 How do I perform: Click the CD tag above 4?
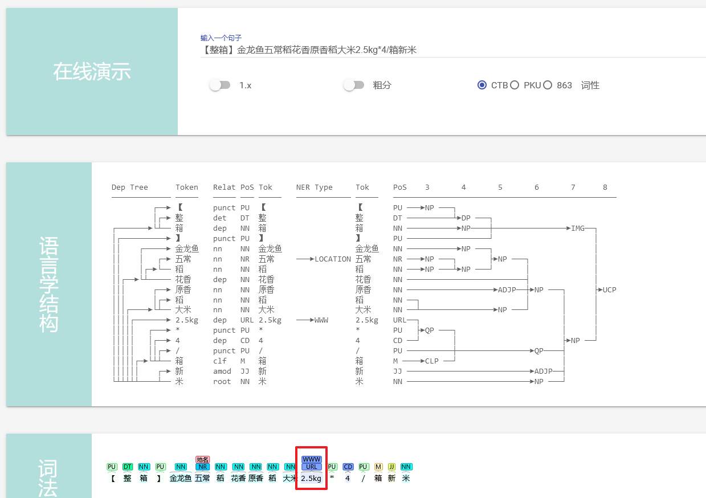coord(348,466)
